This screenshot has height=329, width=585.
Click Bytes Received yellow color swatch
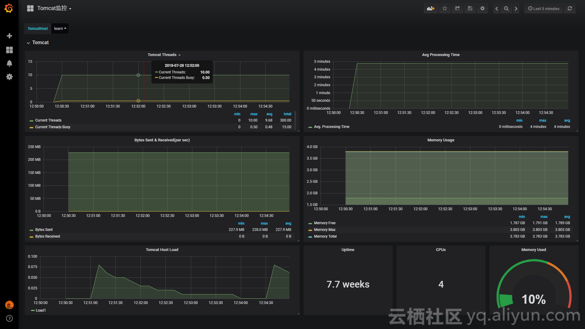pyautogui.click(x=31, y=237)
